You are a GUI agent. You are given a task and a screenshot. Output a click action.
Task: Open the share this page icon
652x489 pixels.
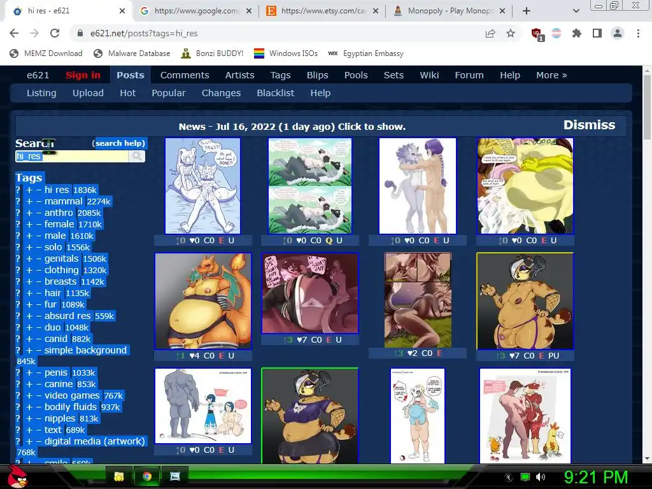click(490, 33)
